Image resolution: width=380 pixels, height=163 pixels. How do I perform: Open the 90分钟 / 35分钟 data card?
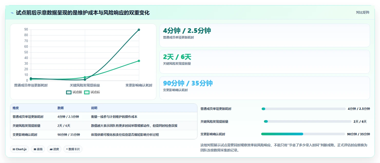coord(265,88)
